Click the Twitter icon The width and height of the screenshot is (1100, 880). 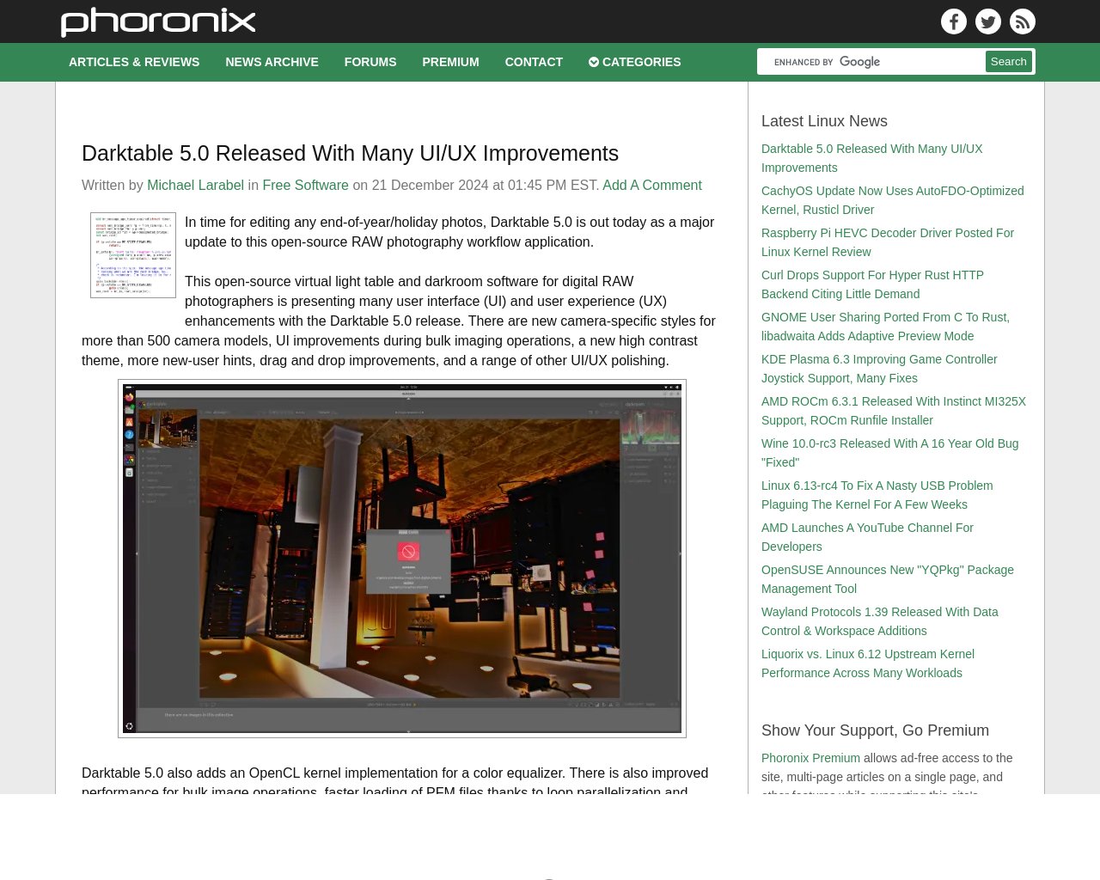(988, 21)
